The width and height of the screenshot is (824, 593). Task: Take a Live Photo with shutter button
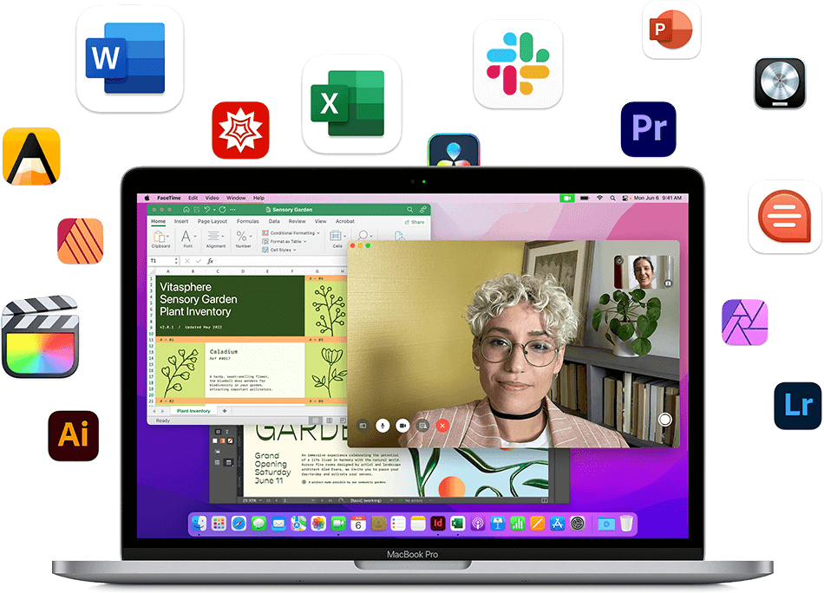pyautogui.click(x=665, y=420)
